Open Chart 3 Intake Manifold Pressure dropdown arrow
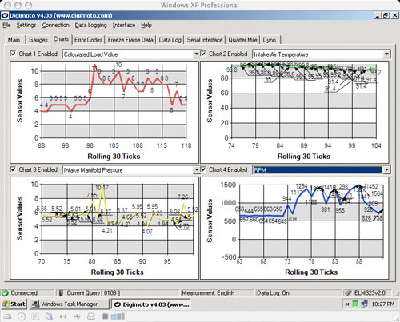Viewport: 400px width, 322px height. pyautogui.click(x=197, y=170)
